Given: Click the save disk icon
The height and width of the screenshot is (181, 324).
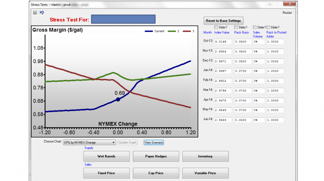Looking at the screenshot, I should pos(35,13).
